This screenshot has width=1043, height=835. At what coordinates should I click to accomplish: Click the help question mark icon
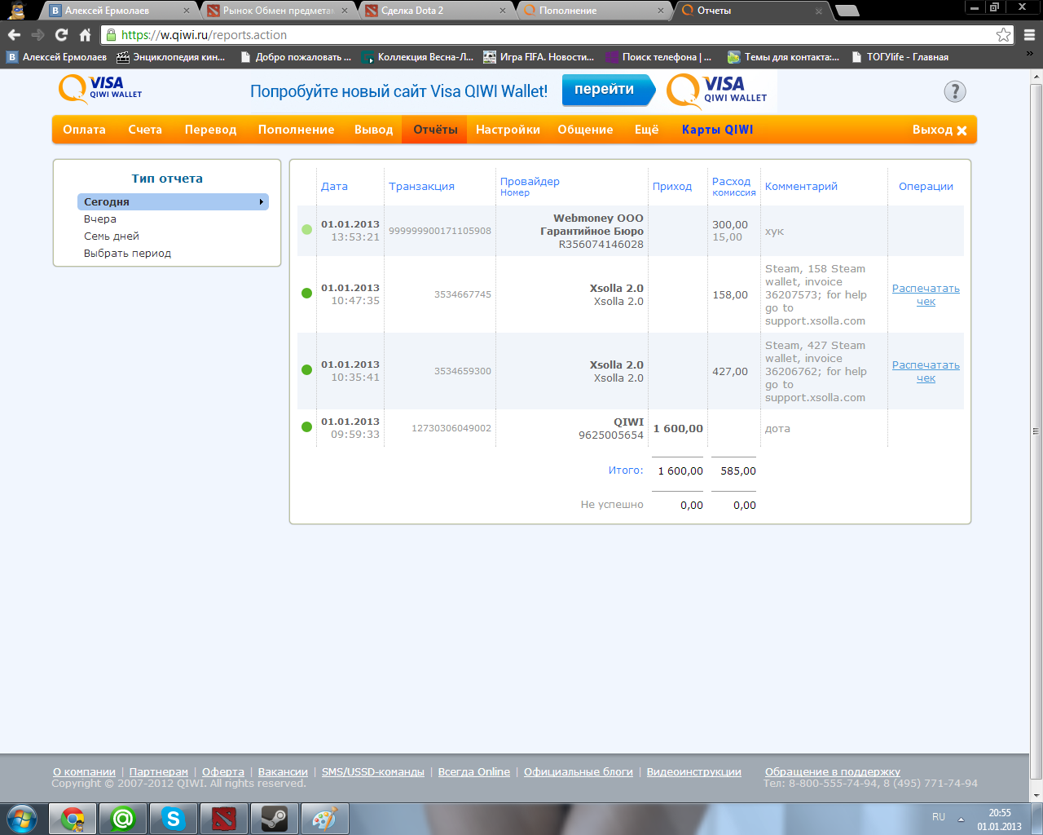tap(955, 91)
